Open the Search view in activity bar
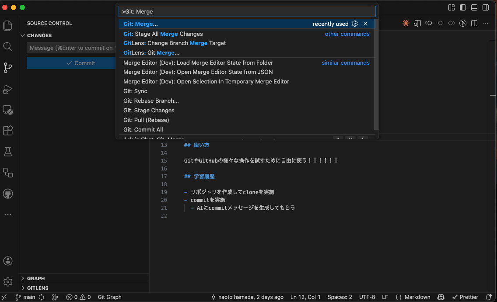The image size is (497, 302). pos(8,47)
